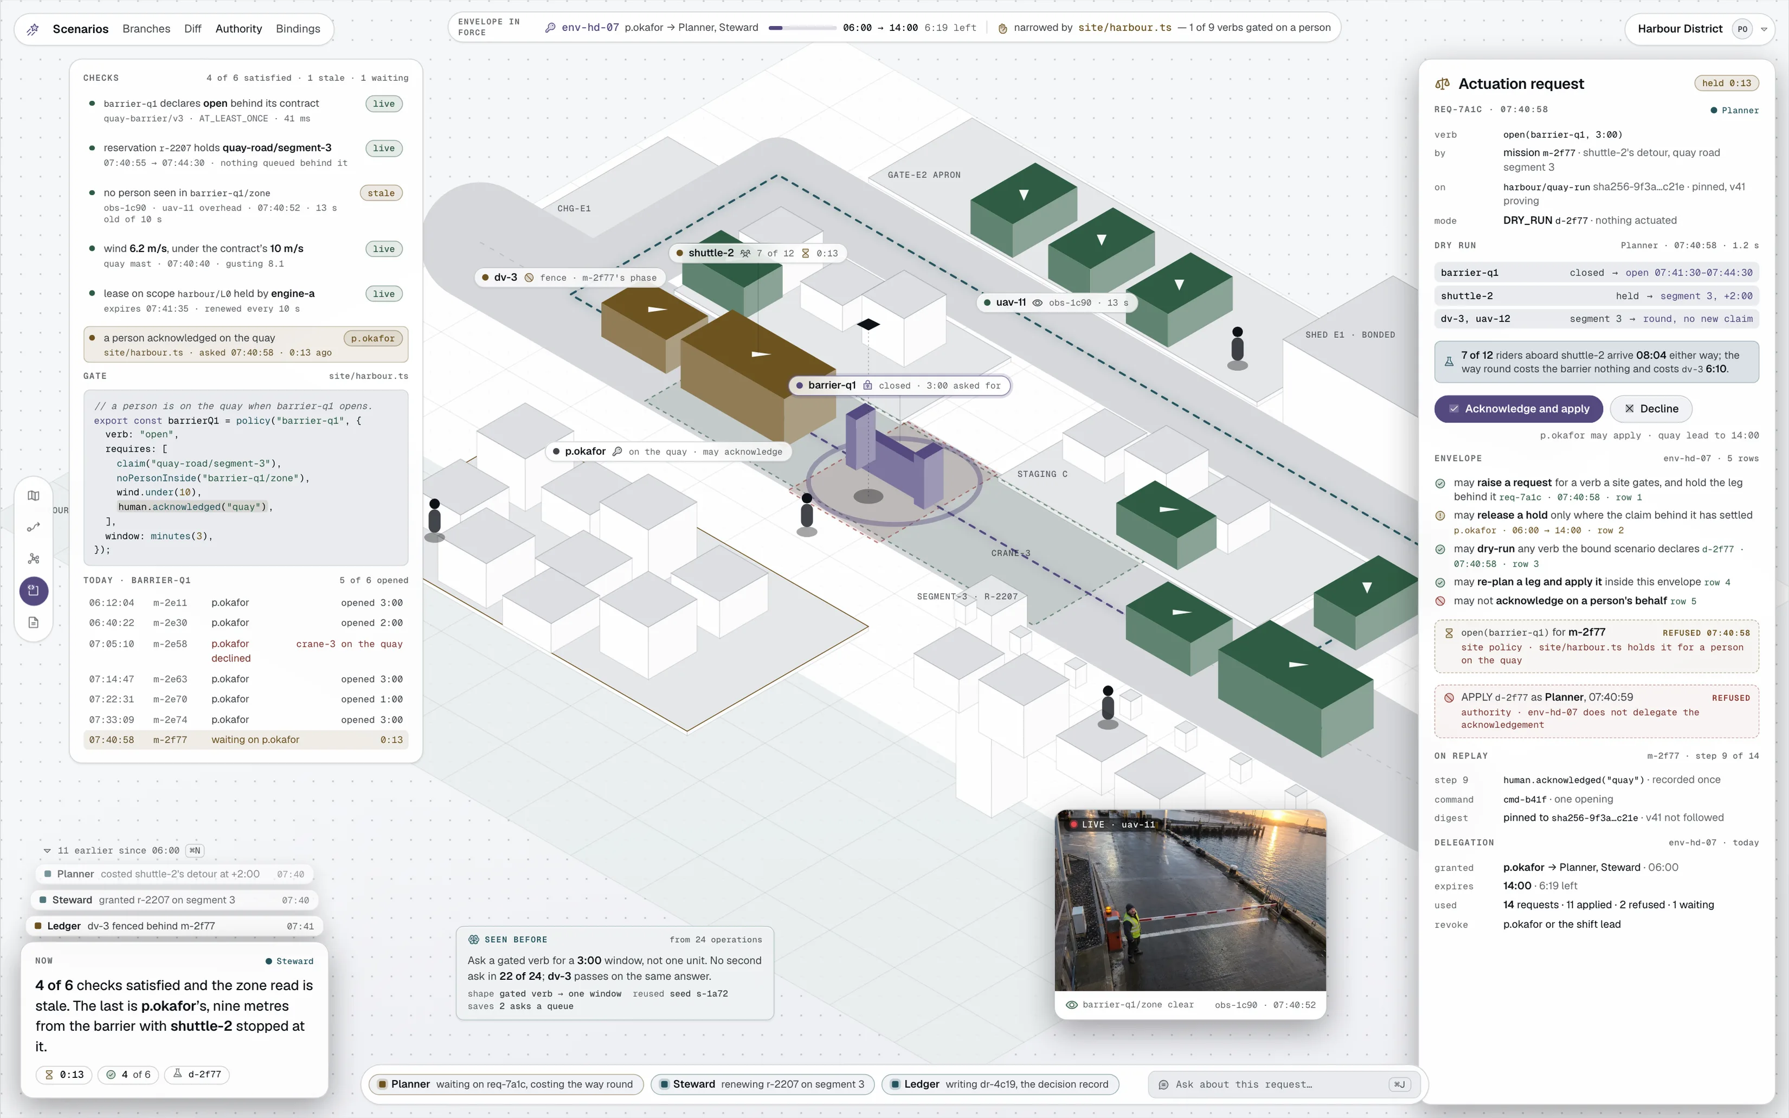Toggle the live badge on wind check
The height and width of the screenshot is (1118, 1789).
[x=384, y=249]
